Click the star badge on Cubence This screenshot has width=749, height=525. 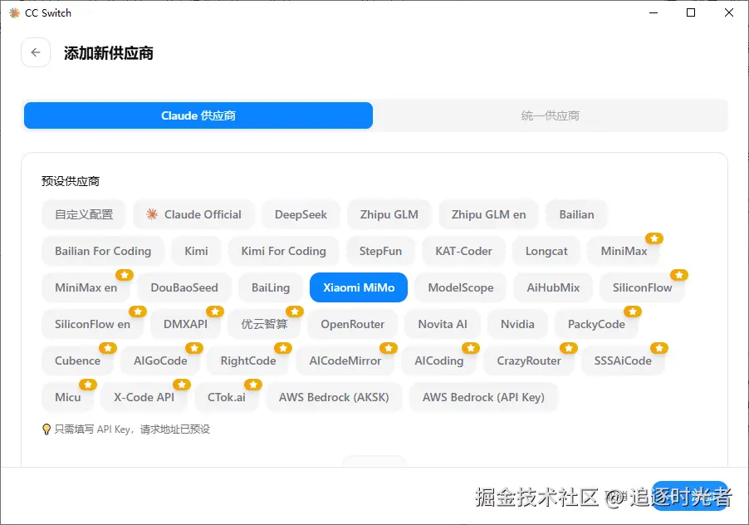108,348
